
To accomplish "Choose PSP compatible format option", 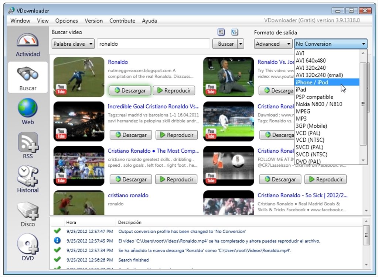I will click(x=327, y=97).
